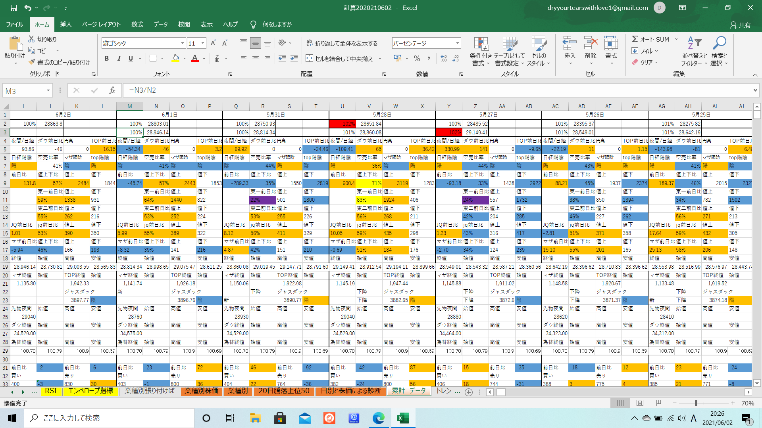Screen dimensions: 762x428
Task: Click the percent style button
Action: click(417, 59)
